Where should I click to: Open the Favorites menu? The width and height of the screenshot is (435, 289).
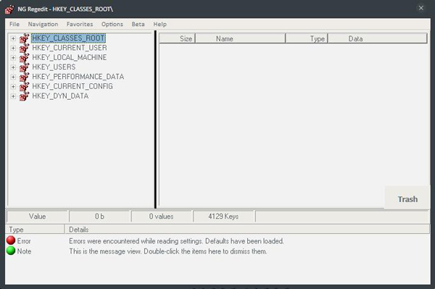(x=80, y=24)
